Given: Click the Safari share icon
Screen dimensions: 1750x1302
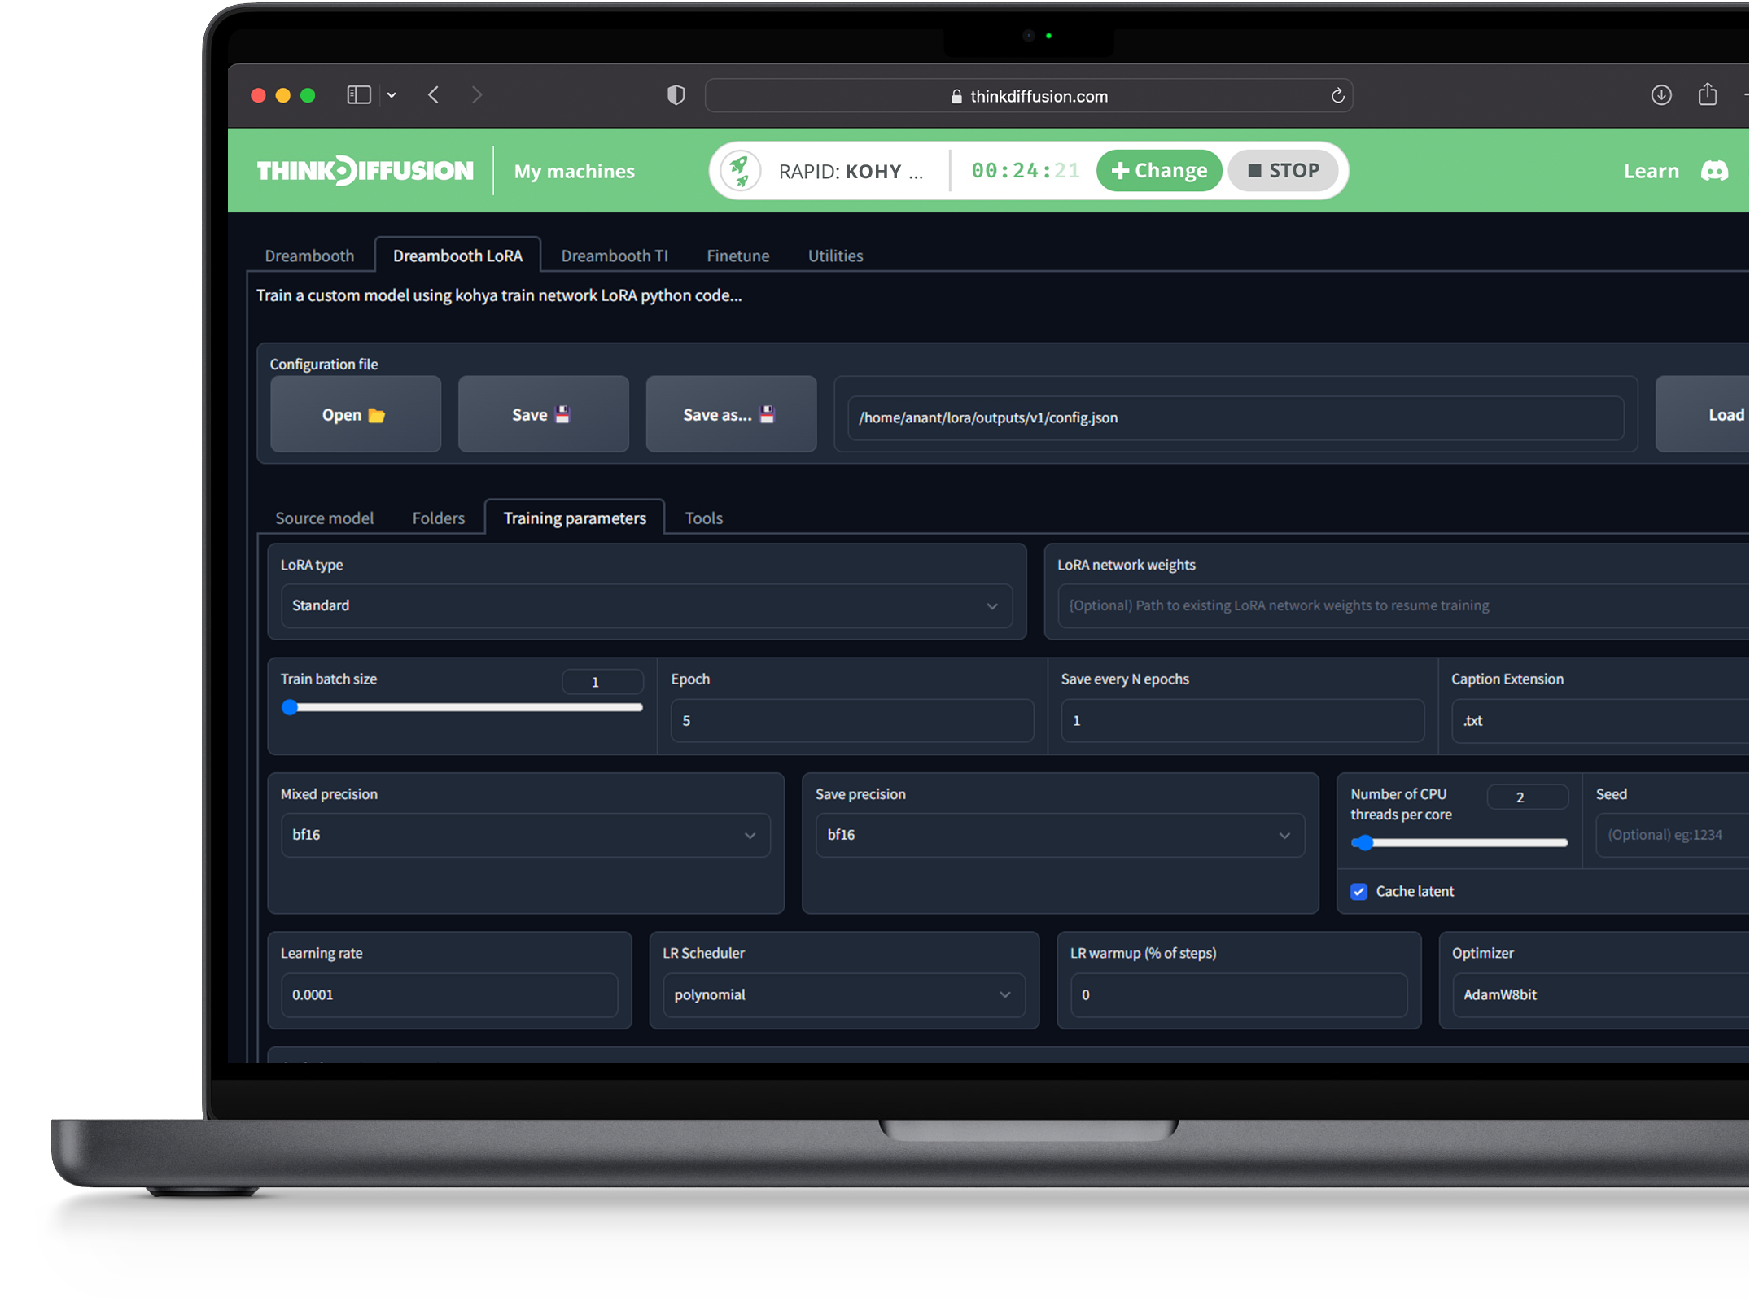Looking at the screenshot, I should [1708, 95].
